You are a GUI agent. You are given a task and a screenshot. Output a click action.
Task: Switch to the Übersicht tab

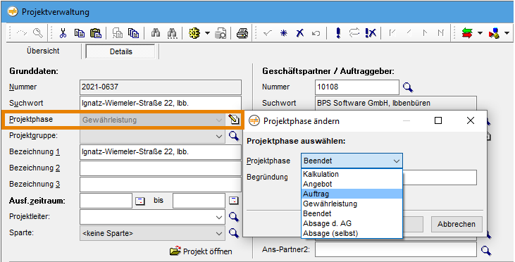coord(43,51)
